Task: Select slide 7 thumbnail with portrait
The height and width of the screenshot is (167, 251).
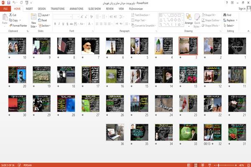Action: [90, 46]
